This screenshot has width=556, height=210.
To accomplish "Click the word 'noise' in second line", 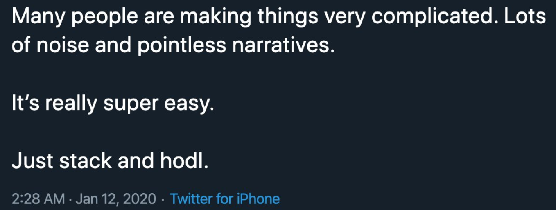I will [63, 45].
